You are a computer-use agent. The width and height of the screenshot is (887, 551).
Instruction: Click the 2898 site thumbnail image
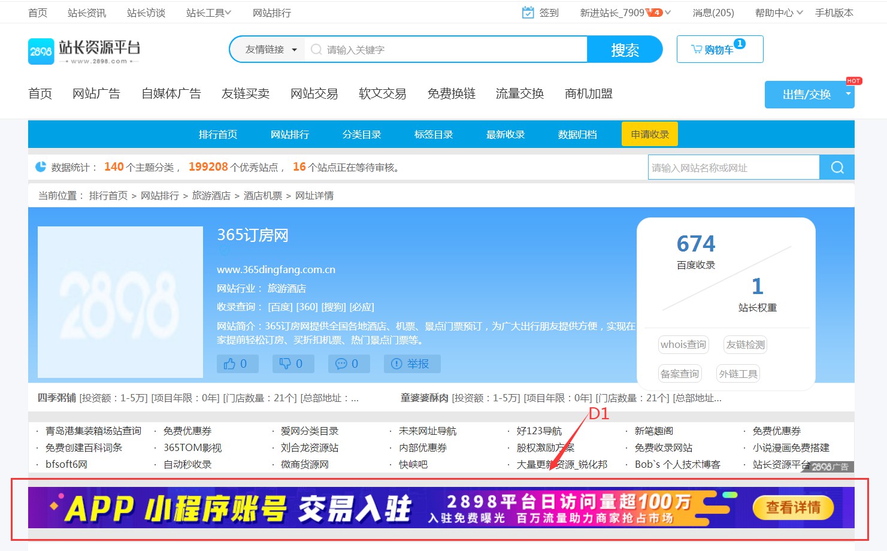(120, 302)
